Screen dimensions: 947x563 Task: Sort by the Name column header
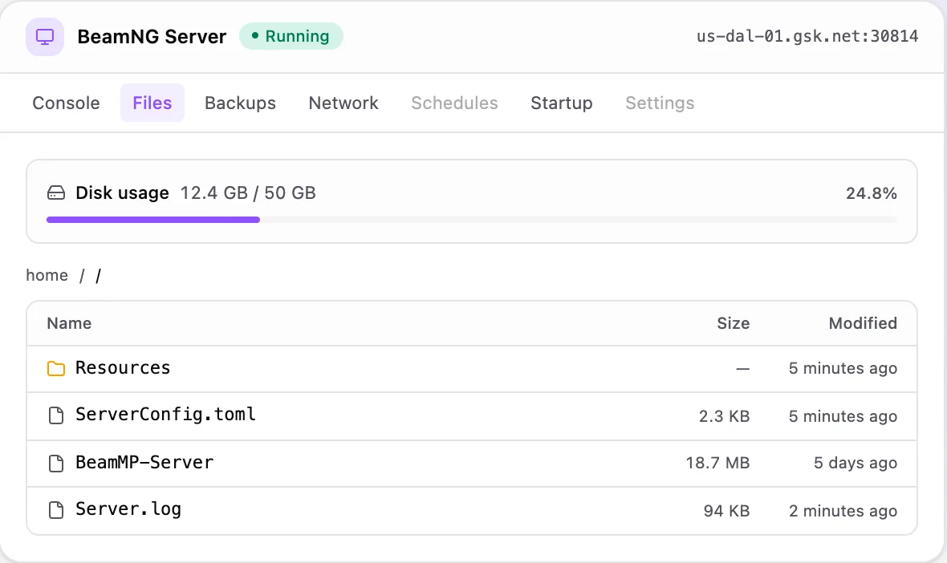(70, 323)
